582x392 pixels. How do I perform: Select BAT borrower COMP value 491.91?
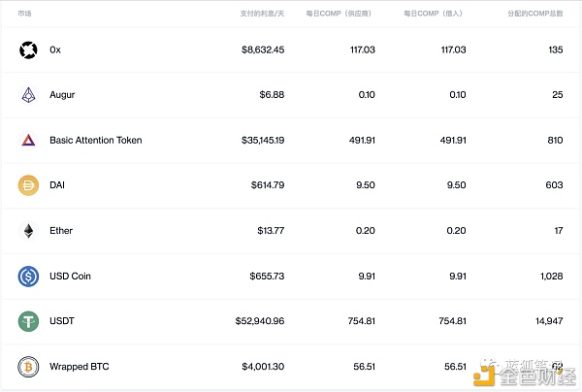click(x=453, y=141)
